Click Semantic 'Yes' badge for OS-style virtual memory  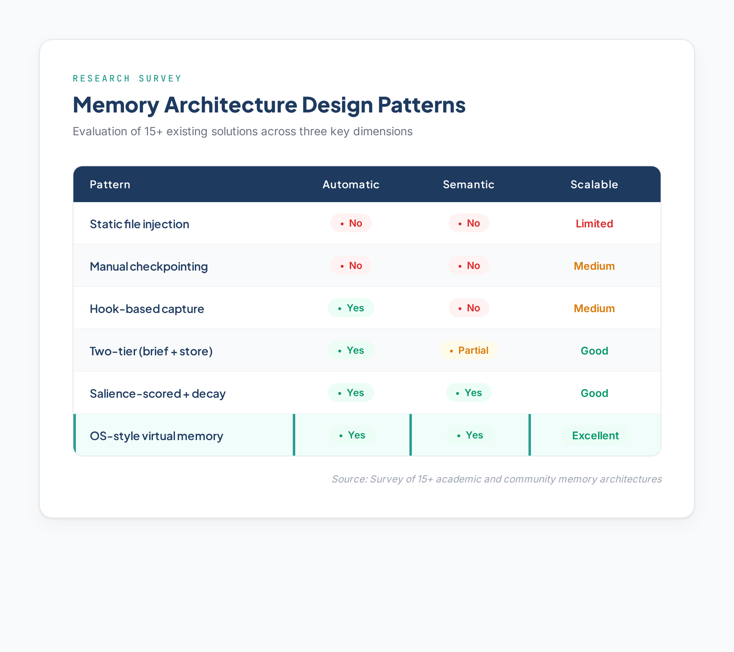(470, 435)
